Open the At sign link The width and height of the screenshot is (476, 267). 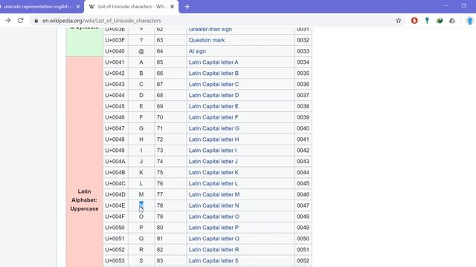click(197, 51)
